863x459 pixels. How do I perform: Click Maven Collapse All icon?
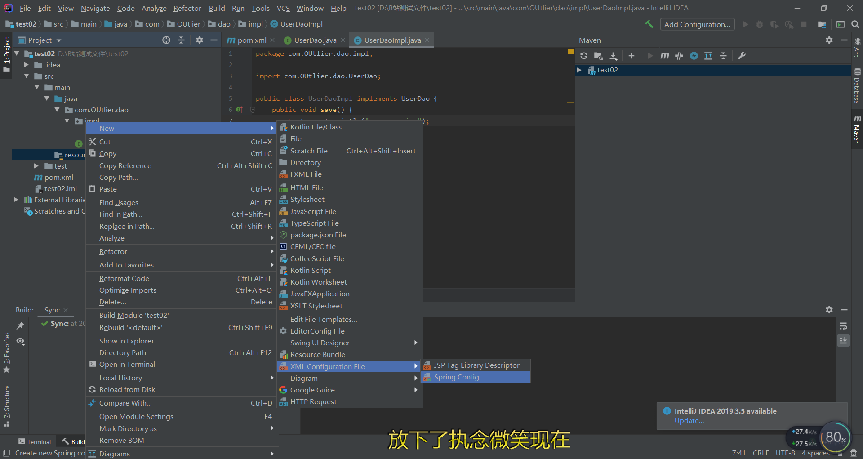coord(723,56)
